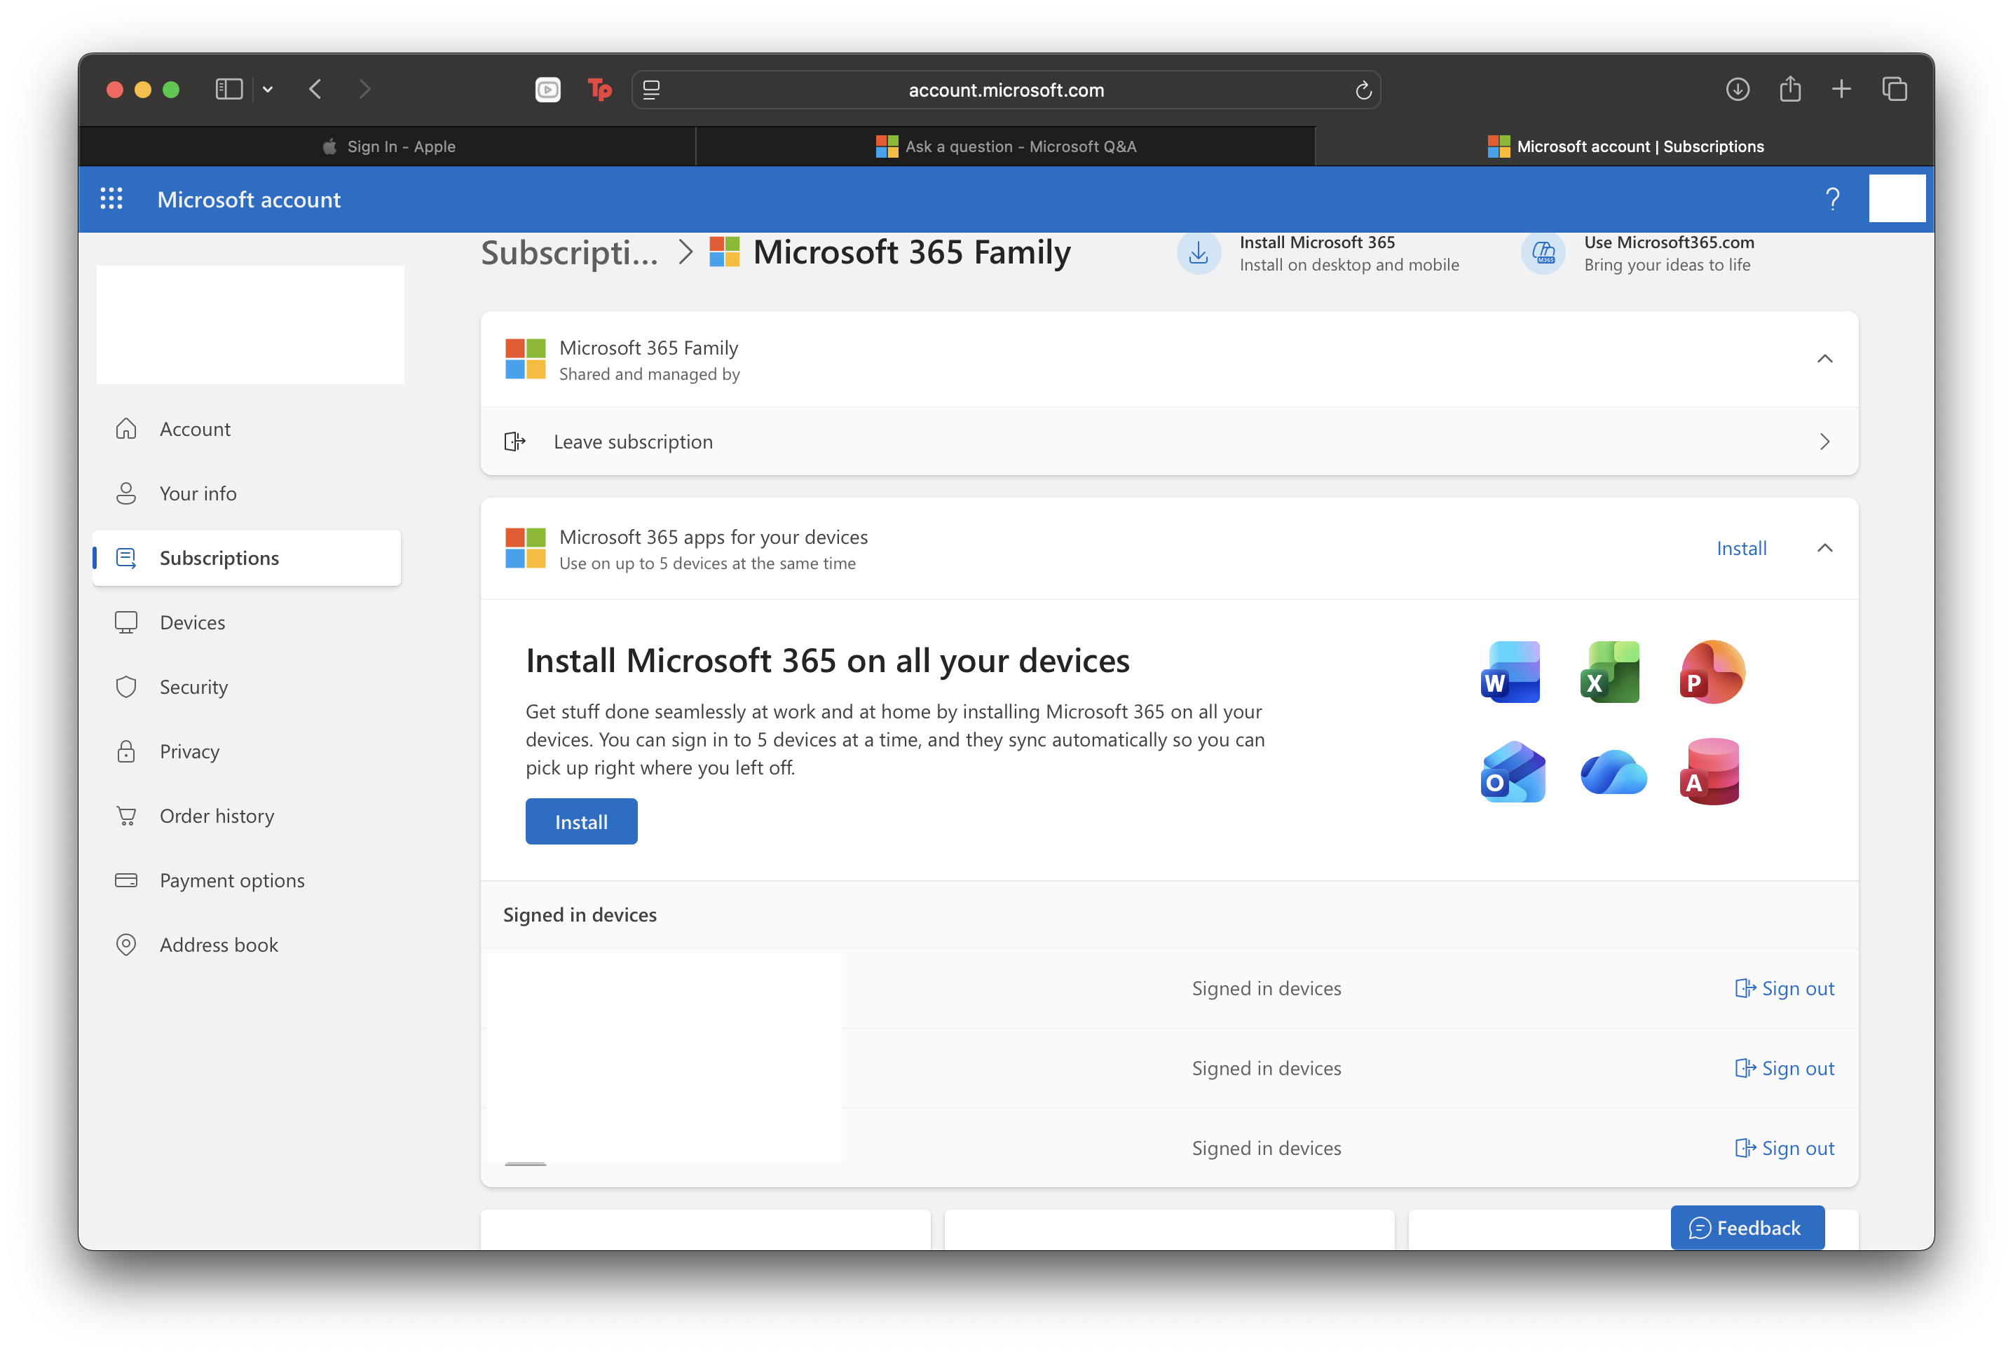Click the account.microsoft.com address field
The width and height of the screenshot is (2013, 1354).
[1005, 90]
